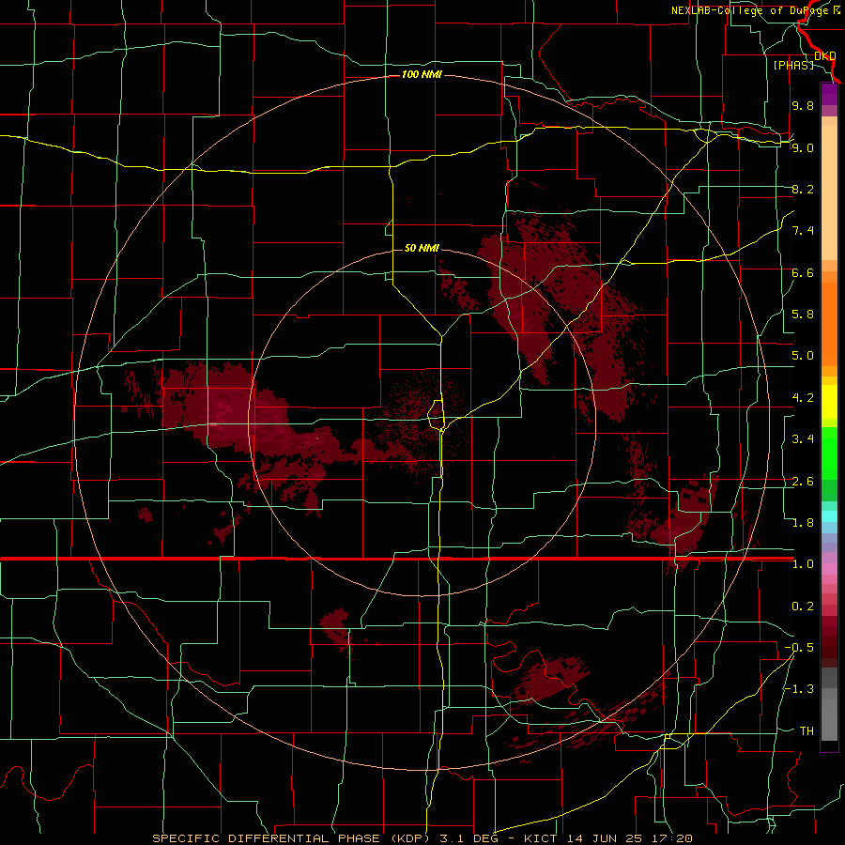Viewport: 845px width, 845px height.
Task: Select the 3.4 value on color scale
Action: (803, 439)
